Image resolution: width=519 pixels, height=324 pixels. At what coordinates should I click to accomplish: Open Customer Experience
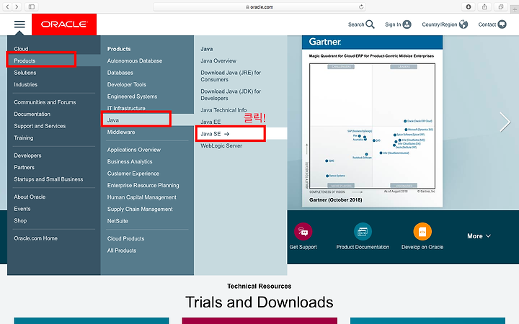click(133, 174)
